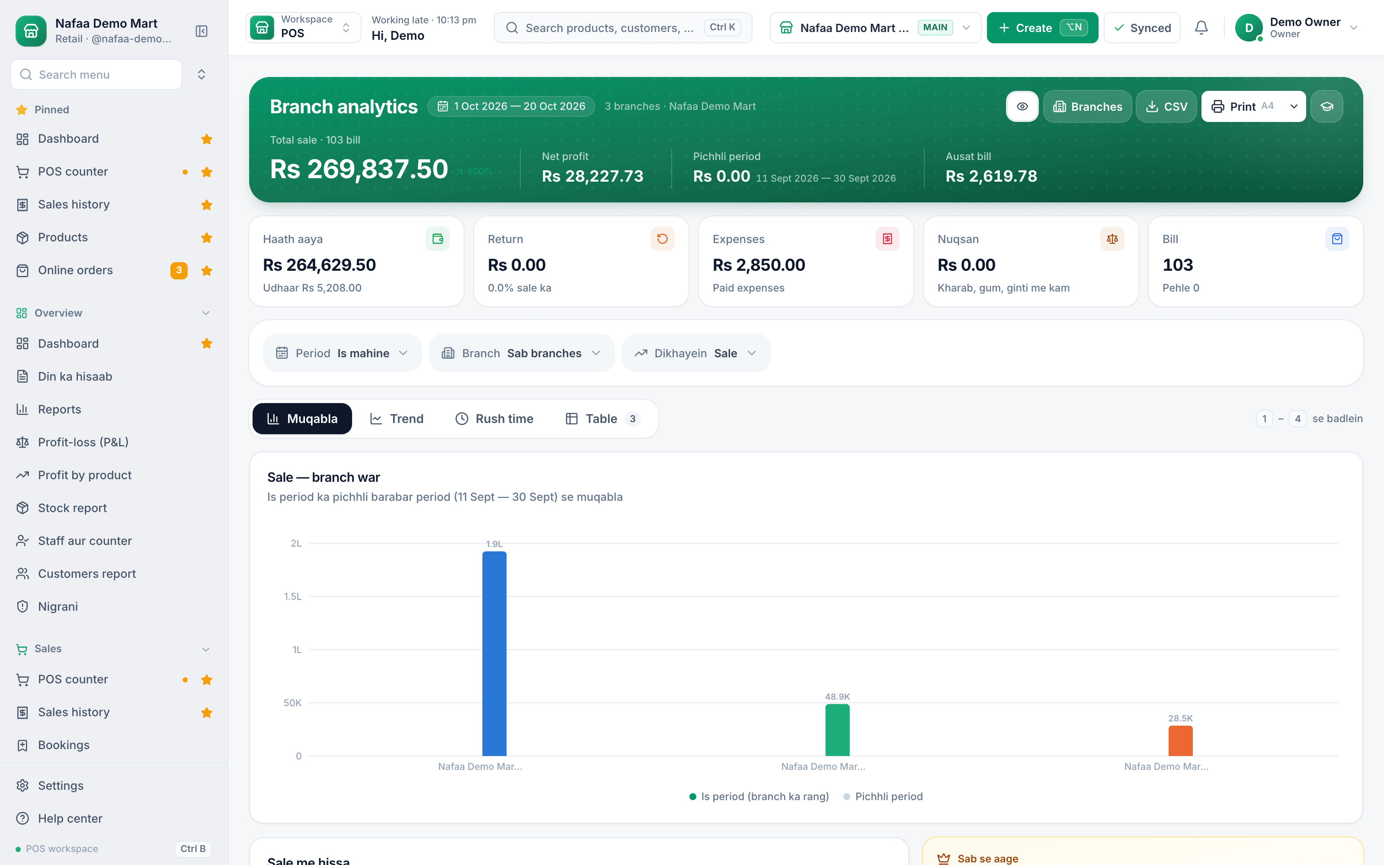This screenshot has height=865, width=1384.
Task: Open the Nafaa Demo Mart MAIN branch selector
Action: [x=875, y=27]
